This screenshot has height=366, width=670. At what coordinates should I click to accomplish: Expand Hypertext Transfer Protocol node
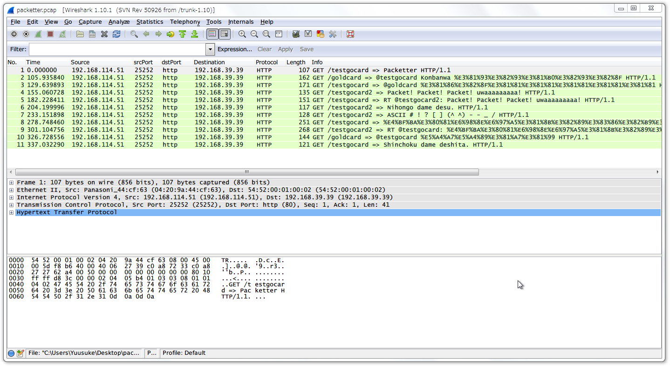(11, 212)
